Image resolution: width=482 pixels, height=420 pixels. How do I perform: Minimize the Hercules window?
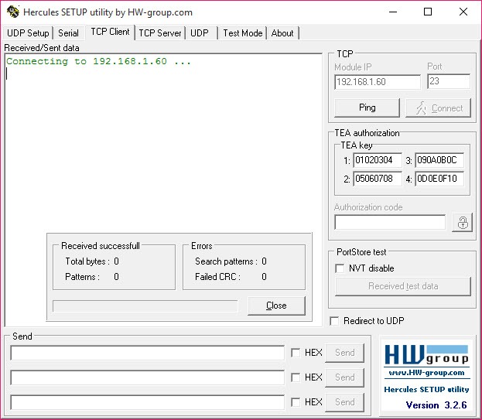[x=393, y=12]
